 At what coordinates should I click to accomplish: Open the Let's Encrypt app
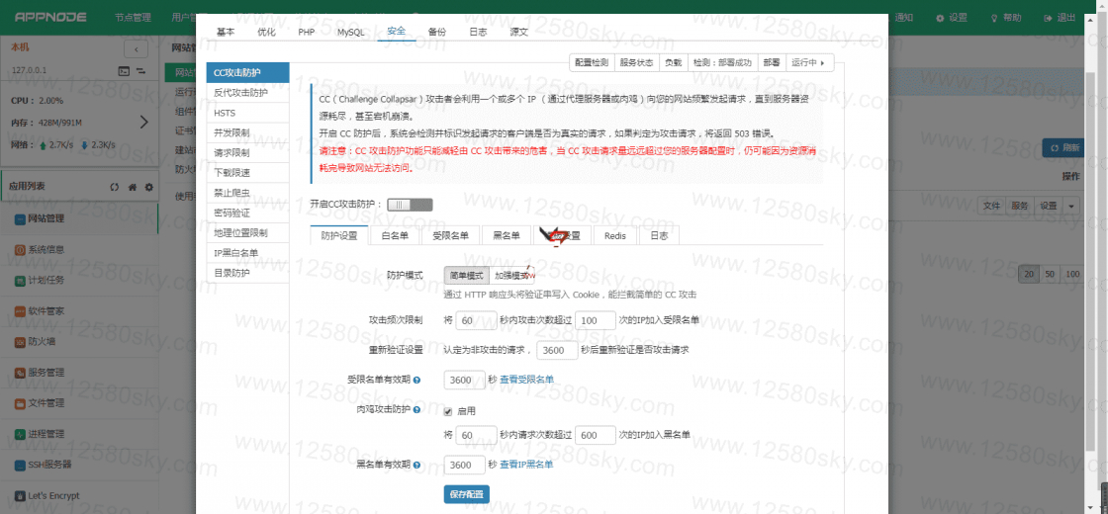tap(79, 495)
